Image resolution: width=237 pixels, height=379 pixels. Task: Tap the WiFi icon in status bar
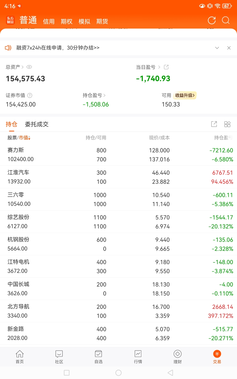coord(217,6)
